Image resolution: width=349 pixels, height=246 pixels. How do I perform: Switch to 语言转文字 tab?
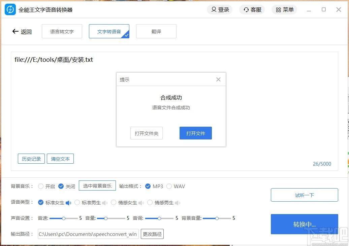coord(62,31)
